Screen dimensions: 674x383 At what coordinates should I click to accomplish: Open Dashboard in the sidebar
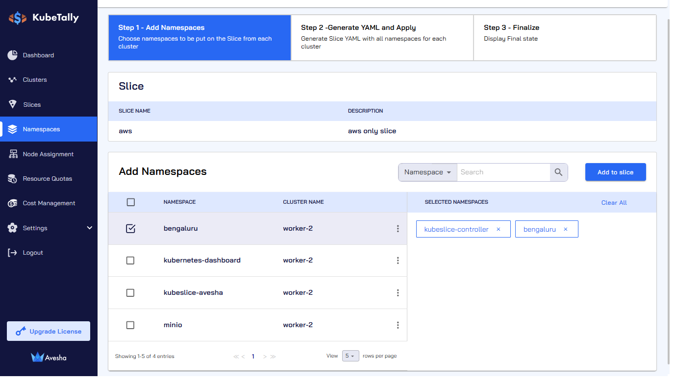[49, 55]
